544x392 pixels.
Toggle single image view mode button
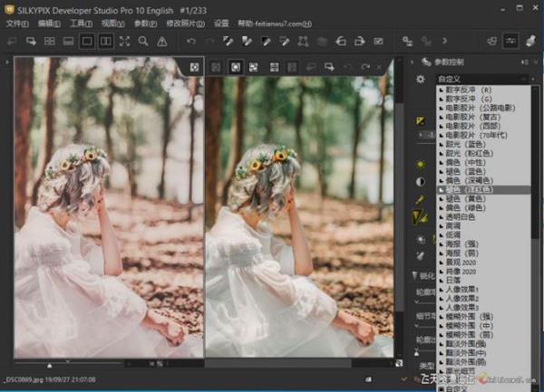click(x=87, y=42)
